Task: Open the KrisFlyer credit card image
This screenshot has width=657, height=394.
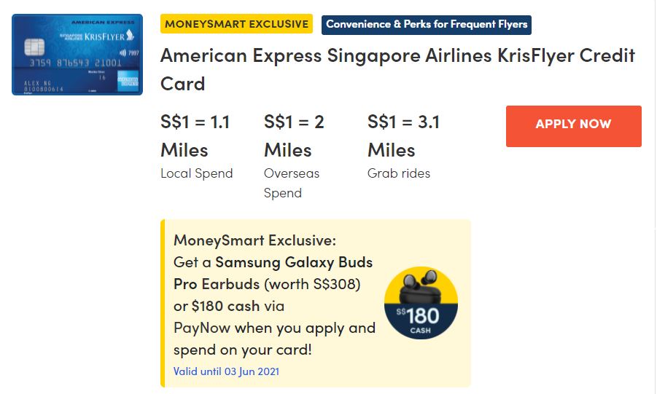Action: pyautogui.click(x=77, y=55)
